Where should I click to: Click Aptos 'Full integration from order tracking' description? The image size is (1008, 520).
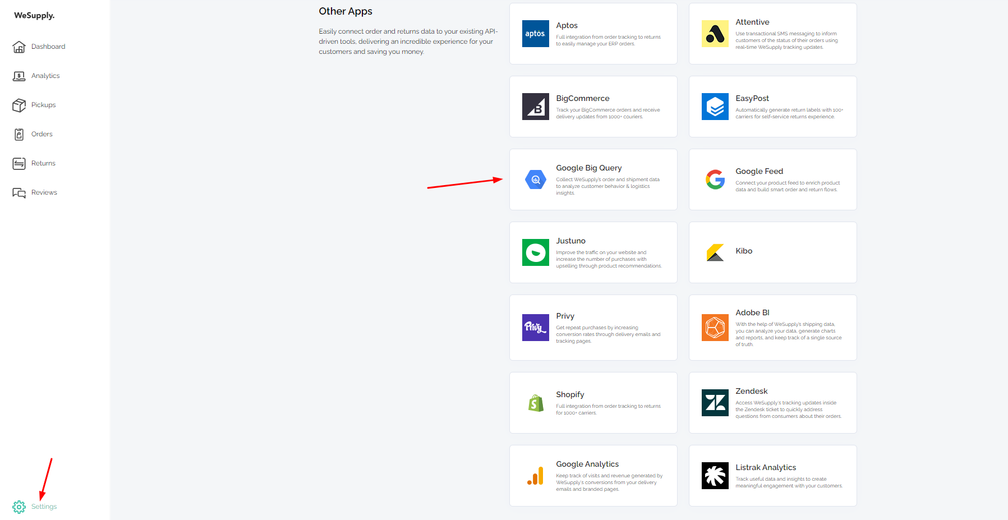[609, 40]
